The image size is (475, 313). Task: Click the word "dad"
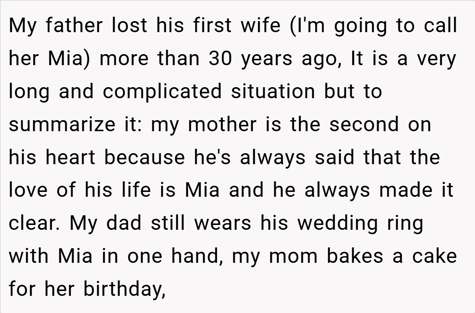125,224
